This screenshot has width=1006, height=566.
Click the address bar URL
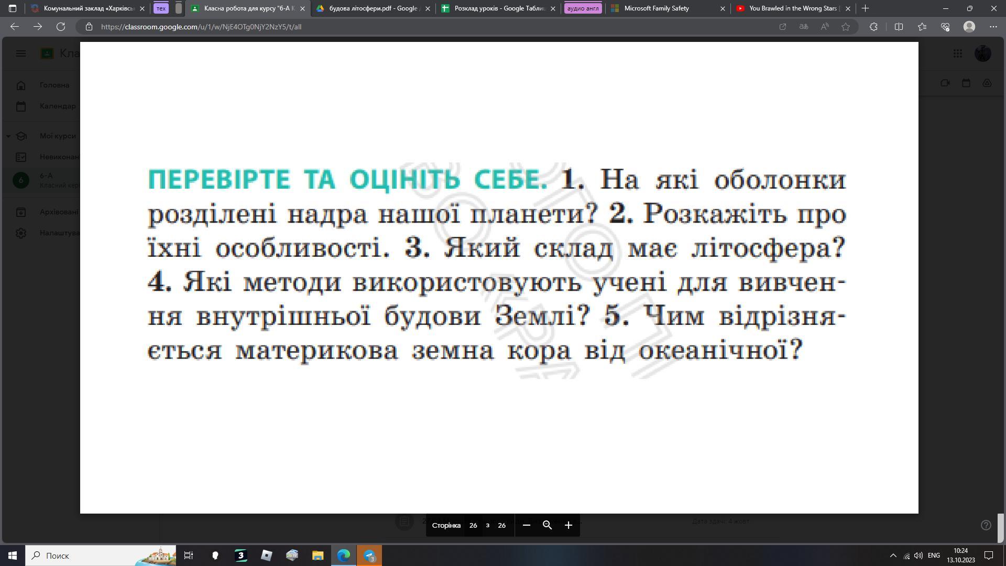[x=201, y=27]
